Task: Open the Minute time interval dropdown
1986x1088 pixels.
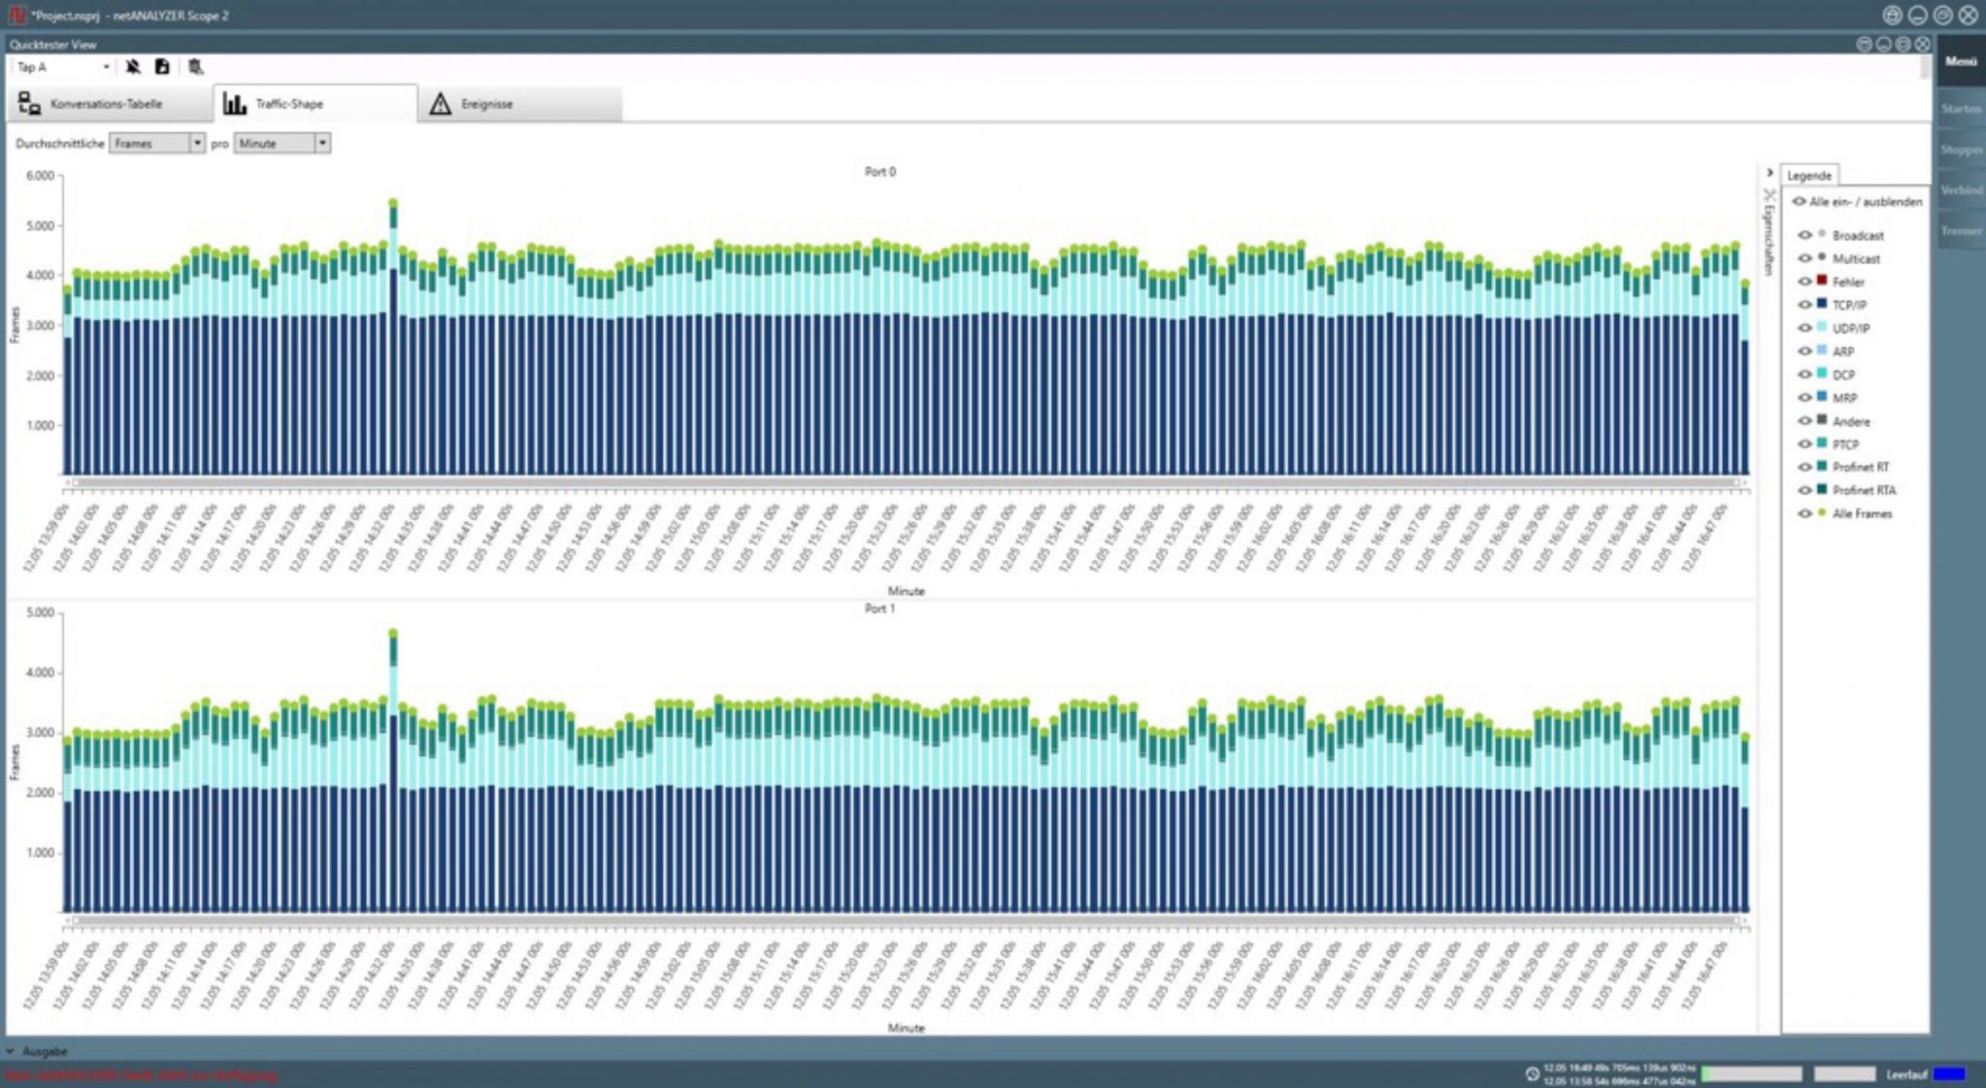Action: [323, 143]
